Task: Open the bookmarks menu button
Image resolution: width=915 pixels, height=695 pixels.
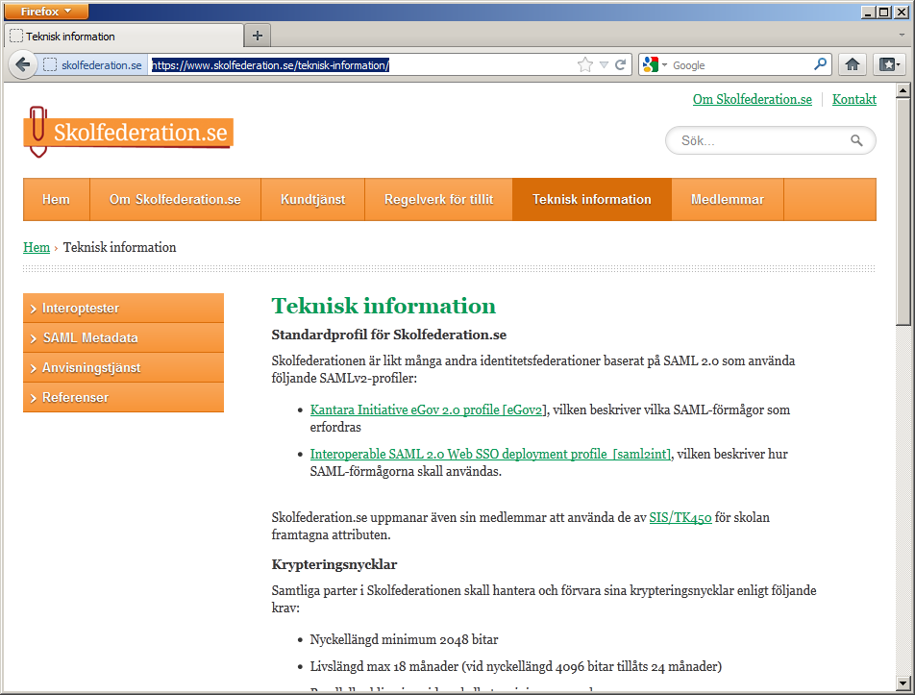Action: pyautogui.click(x=889, y=64)
